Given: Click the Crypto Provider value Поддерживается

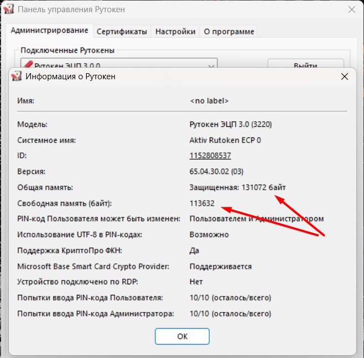Looking at the screenshot, I should (x=221, y=267).
